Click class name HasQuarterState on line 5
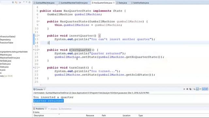Image resolution: width=209 pixels, height=118 pixels. click(77, 11)
